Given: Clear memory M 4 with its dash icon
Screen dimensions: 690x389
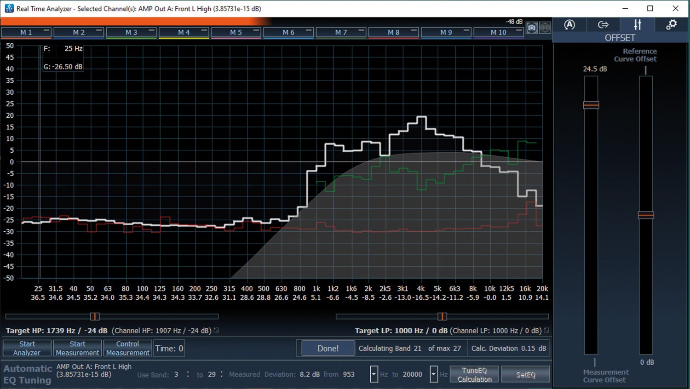Looking at the screenshot, I should click(x=204, y=30).
